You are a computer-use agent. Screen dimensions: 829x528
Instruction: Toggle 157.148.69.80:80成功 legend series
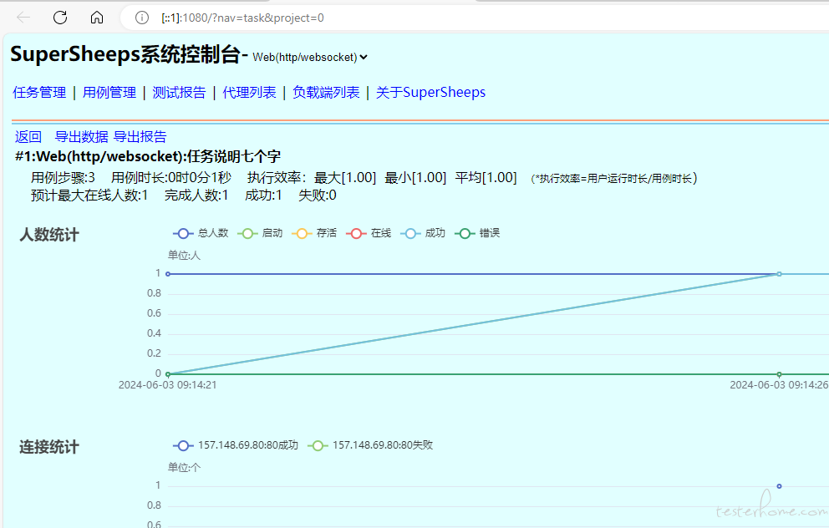point(236,445)
